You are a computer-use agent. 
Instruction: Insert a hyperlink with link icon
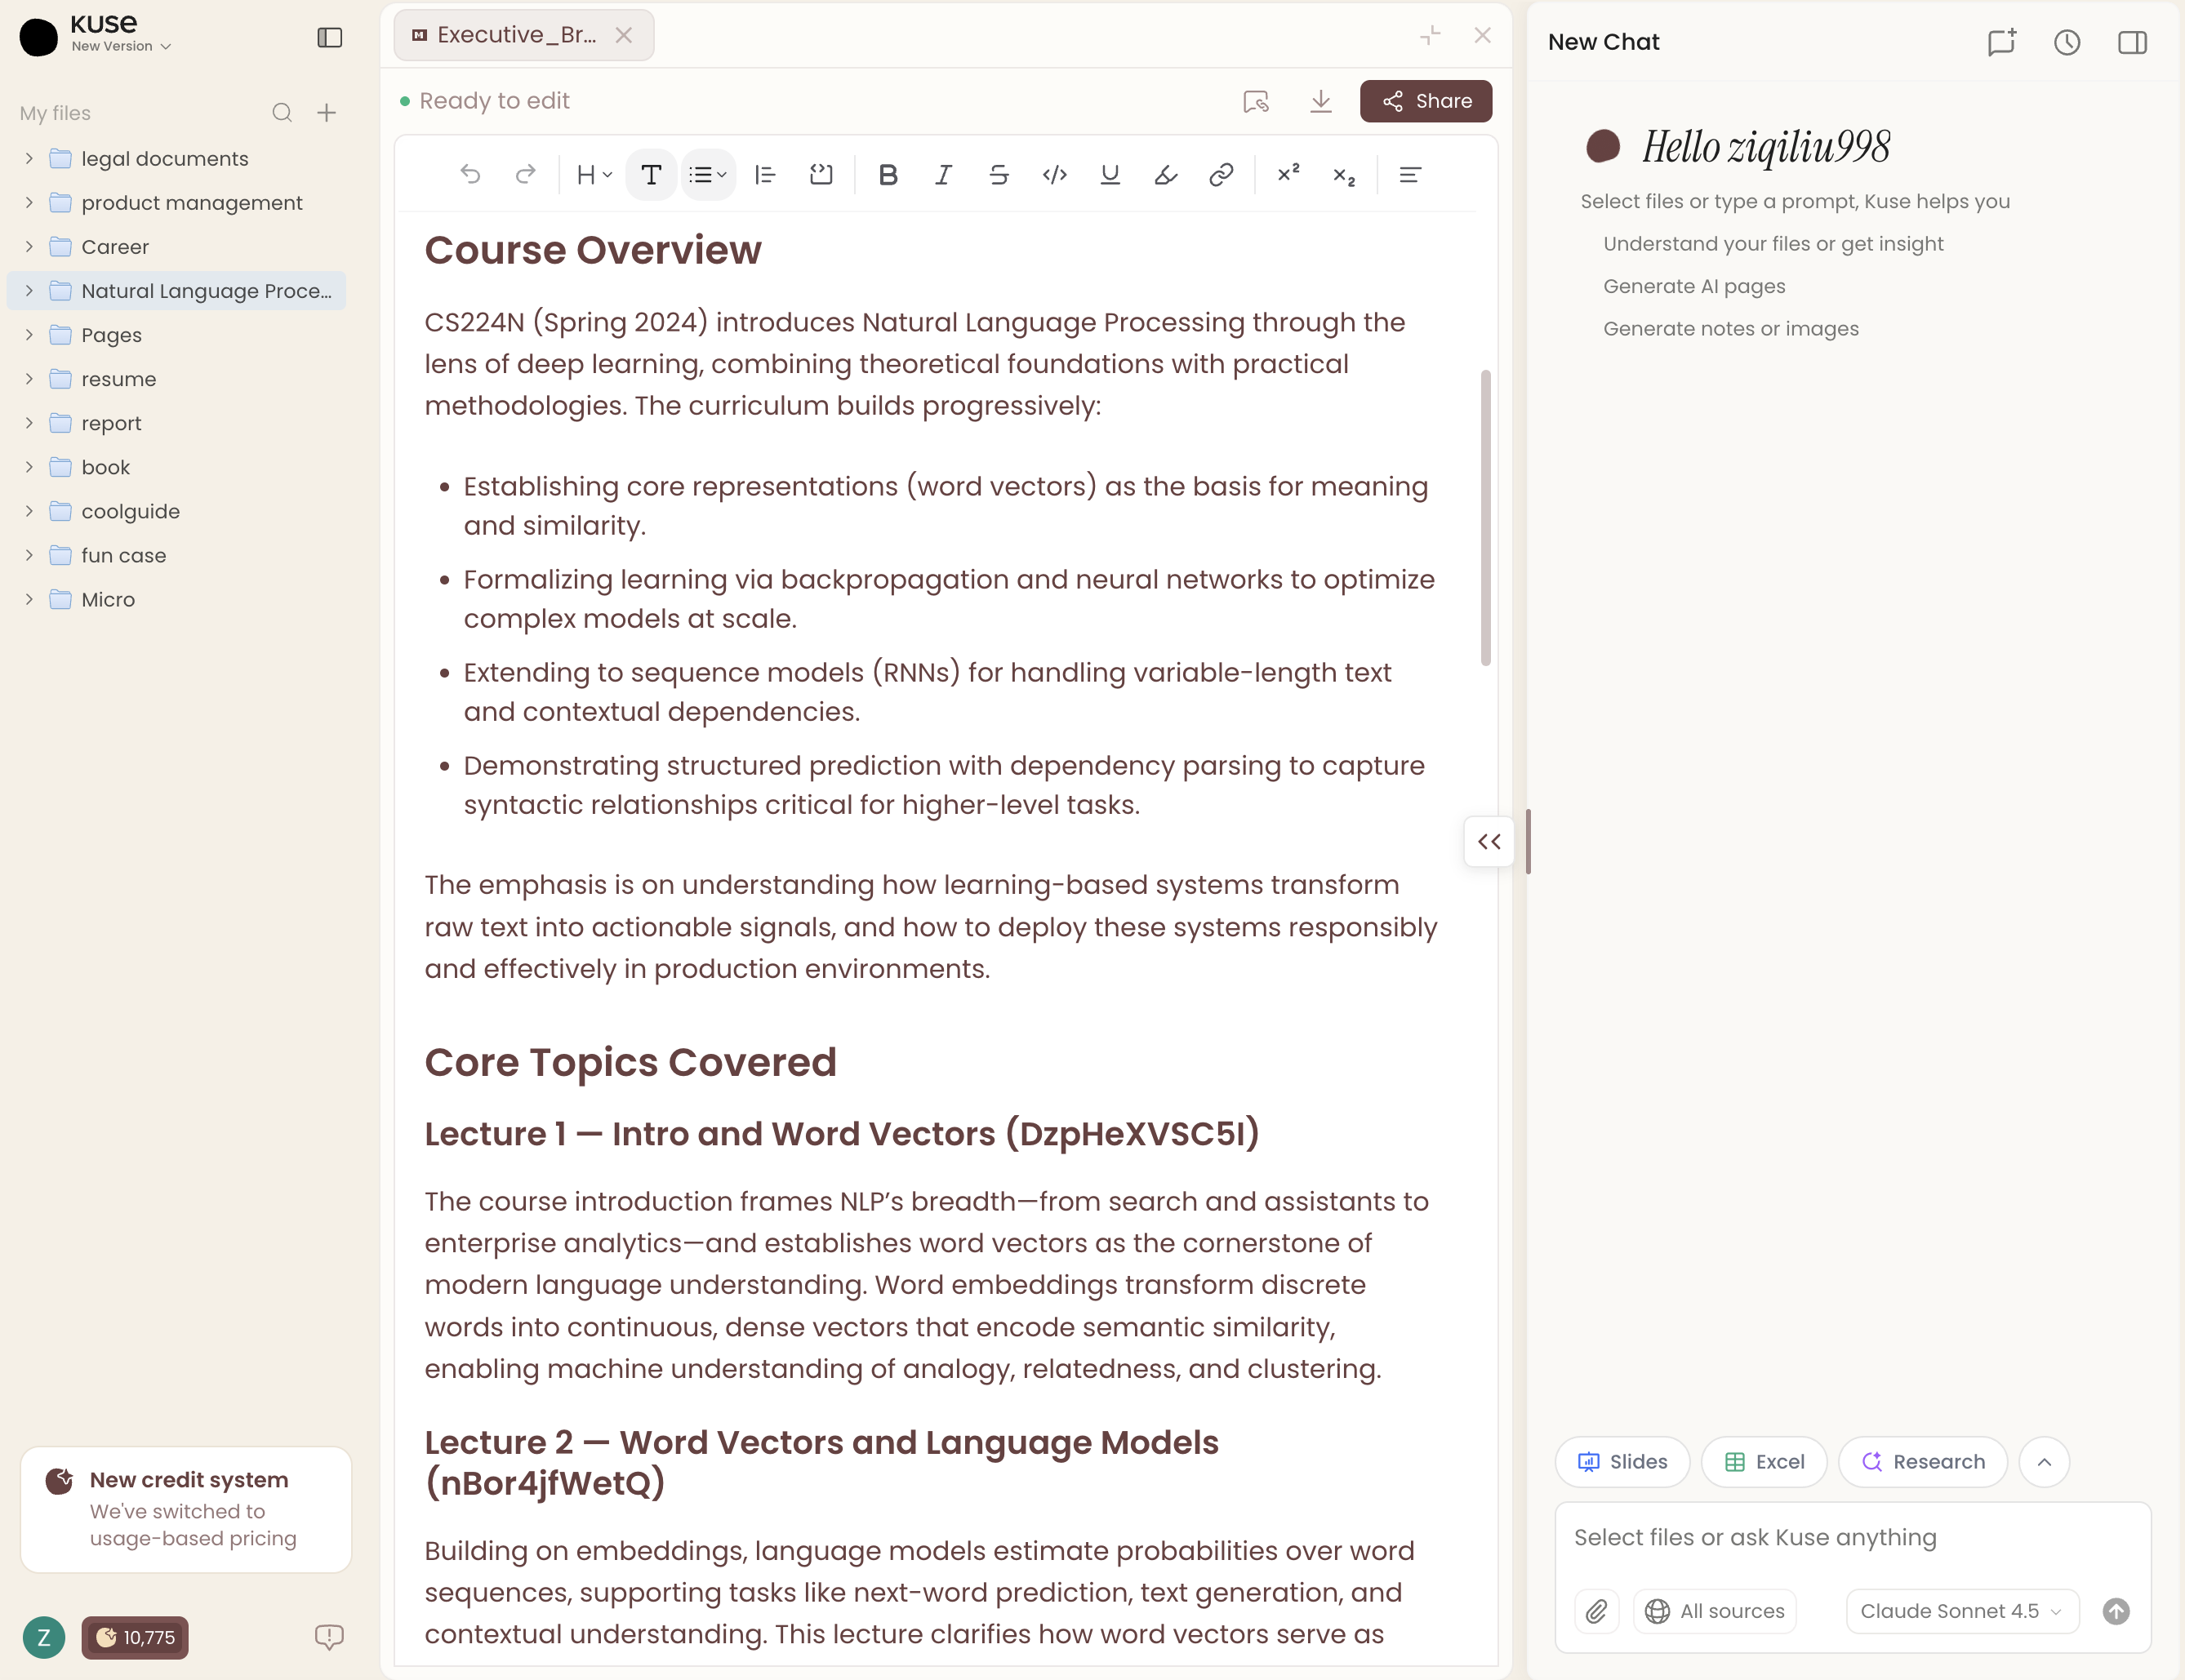click(x=1221, y=175)
